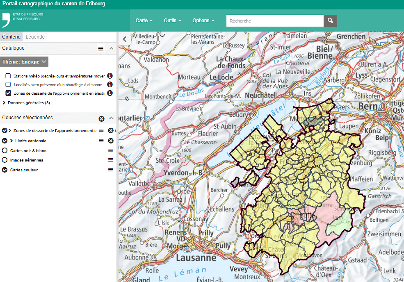
Task: Open the Carte menu
Action: click(144, 20)
